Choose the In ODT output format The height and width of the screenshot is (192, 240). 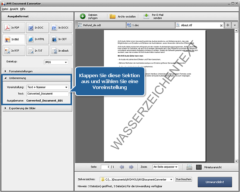(61, 39)
